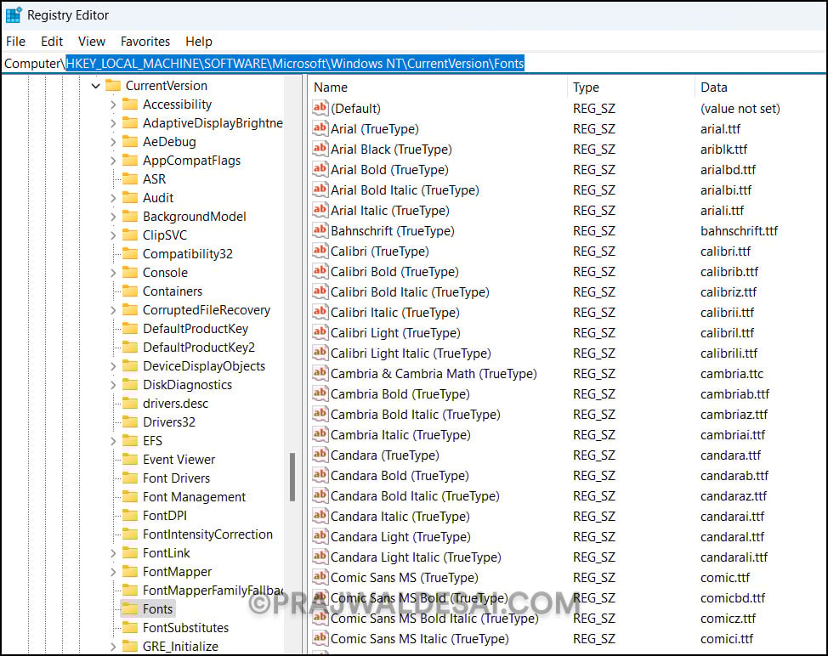The width and height of the screenshot is (828, 656).
Task: Click the FontDPI folder icon
Action: point(130,516)
